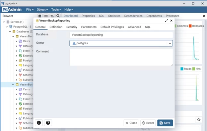Click the Publications icon under first database

click(x=20, y=70)
